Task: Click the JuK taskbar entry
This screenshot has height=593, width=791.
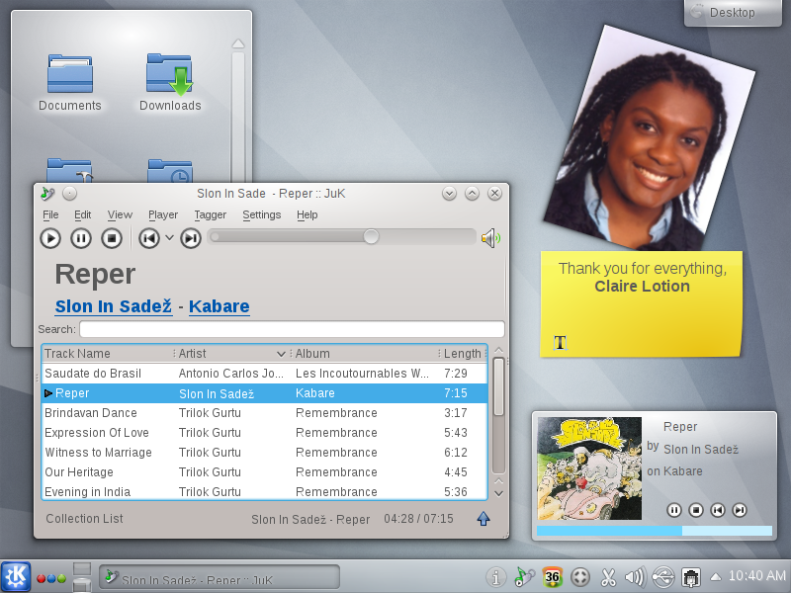Action: (220, 577)
